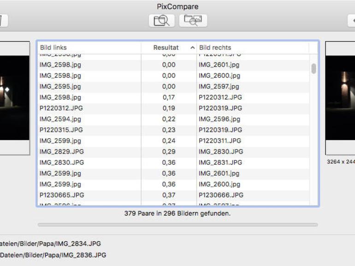Select the IMG_2594.jpg row
The image size is (355, 266).
tap(173, 119)
